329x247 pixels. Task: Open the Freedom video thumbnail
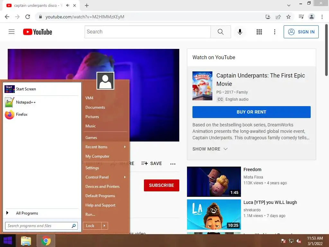coord(214,182)
